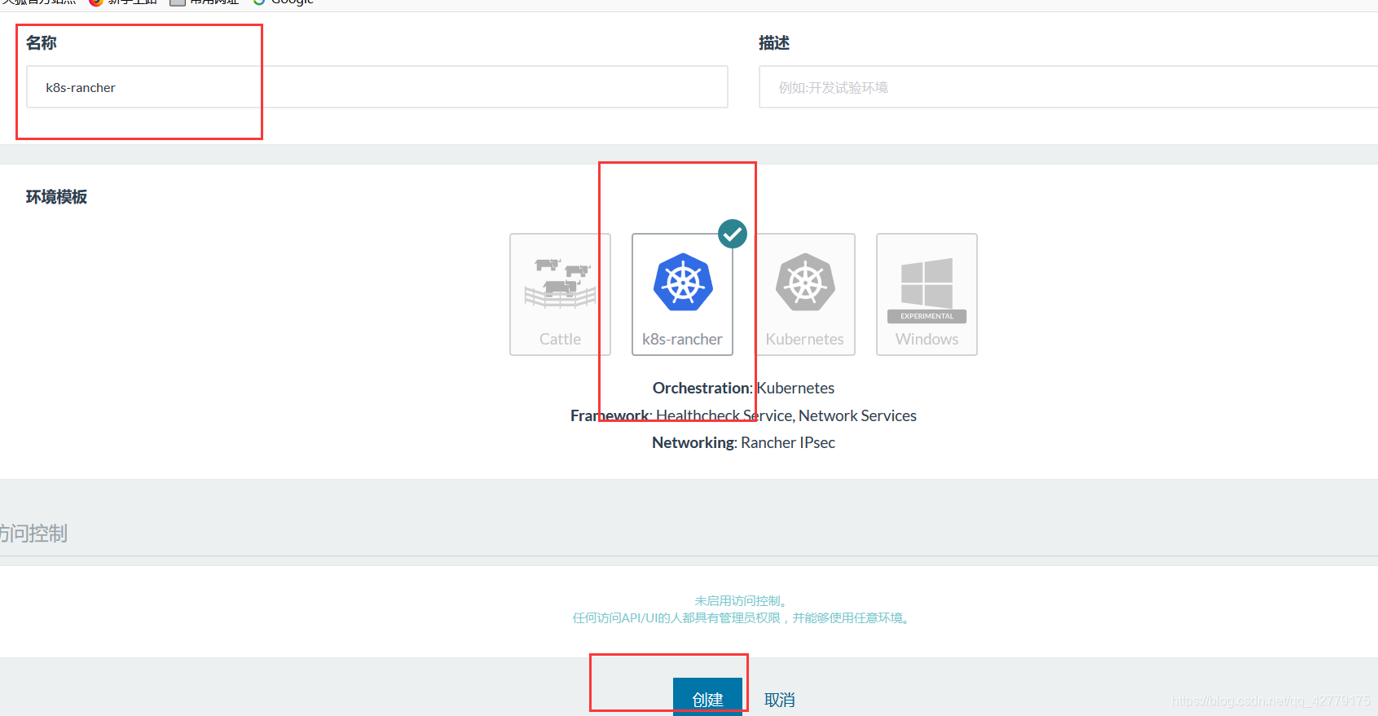
Task: Click the blue Kubernetes wheel icon
Action: tap(683, 283)
